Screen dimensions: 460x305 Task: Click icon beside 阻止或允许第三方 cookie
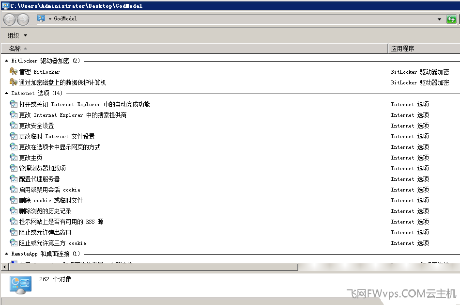pos(14,243)
